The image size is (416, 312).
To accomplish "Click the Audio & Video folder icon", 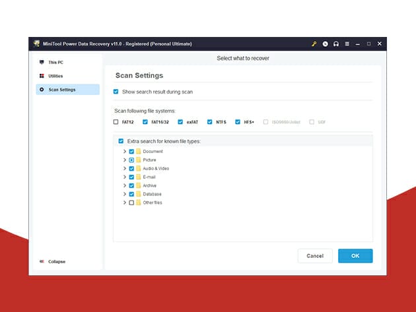I will coord(139,169).
